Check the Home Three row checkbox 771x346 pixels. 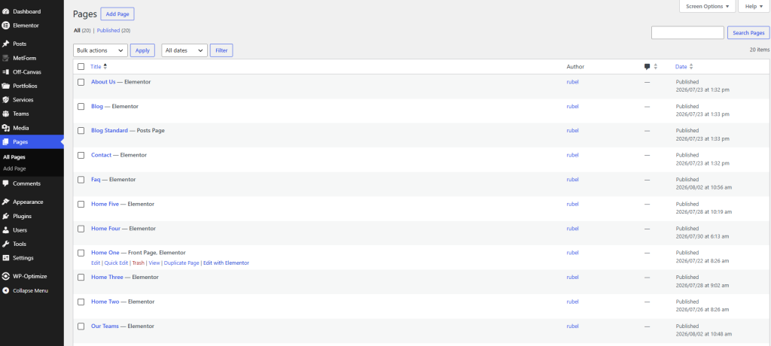[81, 278]
